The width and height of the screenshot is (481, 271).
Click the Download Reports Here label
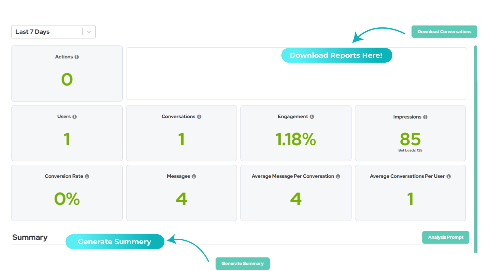(336, 55)
